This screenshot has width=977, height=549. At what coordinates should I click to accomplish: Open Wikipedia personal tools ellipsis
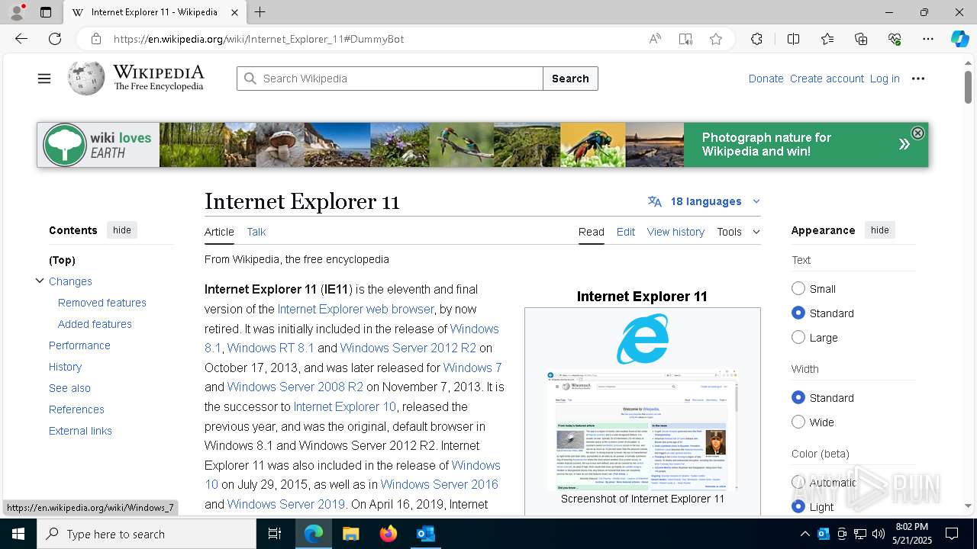[x=918, y=79]
